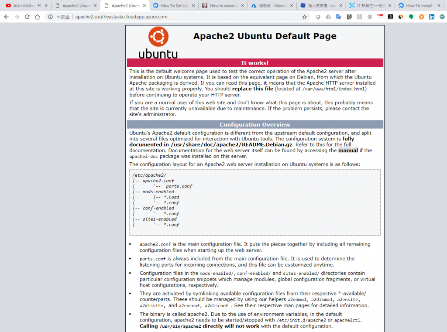View site info for the insecure connection
This screenshot has width=447, height=332.
(x=50, y=17)
